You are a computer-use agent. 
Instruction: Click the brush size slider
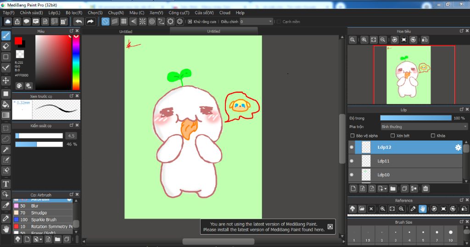pos(39,136)
